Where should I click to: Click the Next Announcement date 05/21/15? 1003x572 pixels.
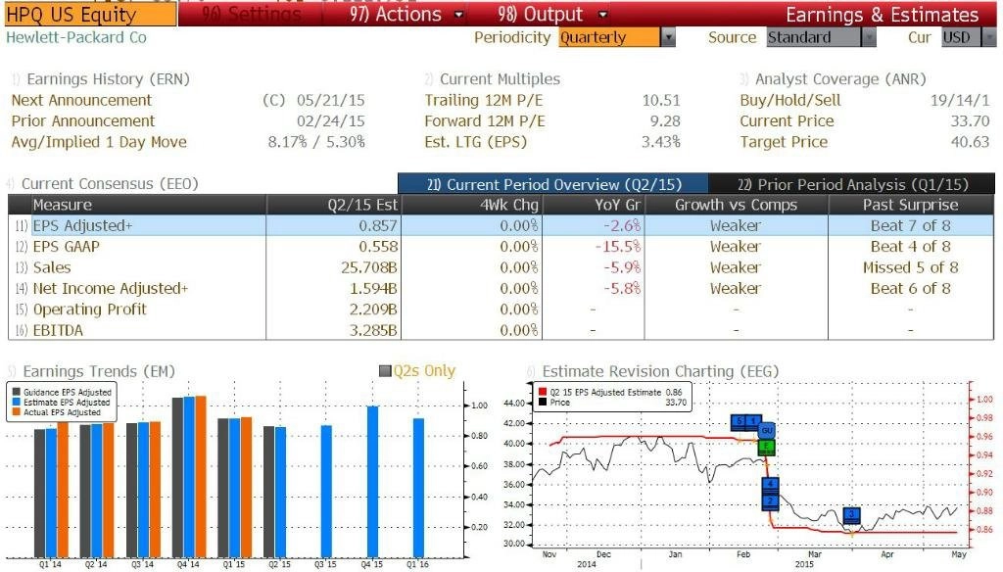pyautogui.click(x=331, y=101)
